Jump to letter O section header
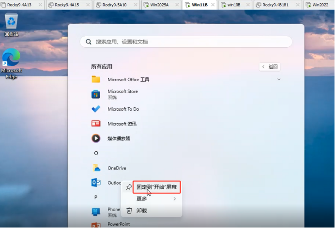Viewport: 335px width, 228px height. pos(96,153)
